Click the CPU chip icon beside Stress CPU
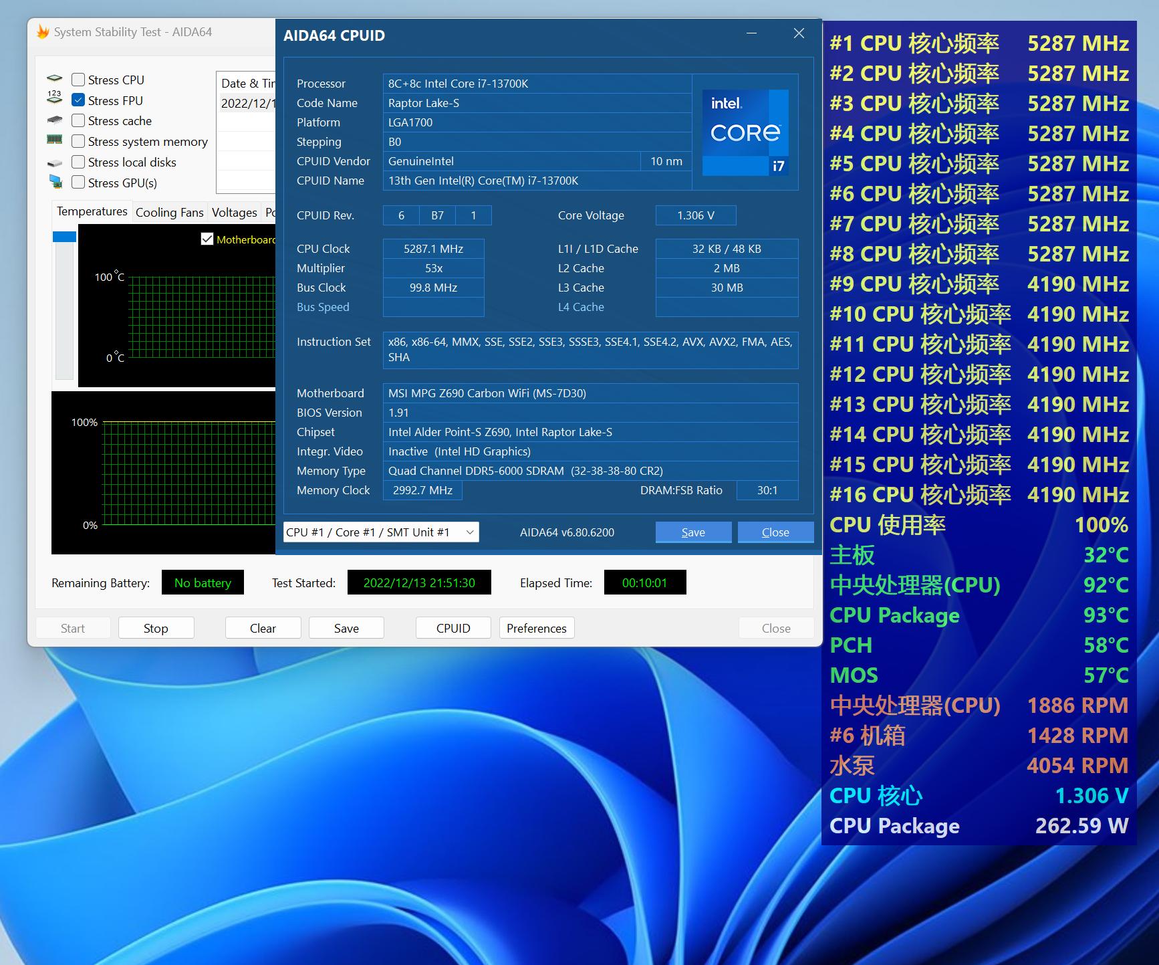The height and width of the screenshot is (965, 1159). (x=55, y=80)
